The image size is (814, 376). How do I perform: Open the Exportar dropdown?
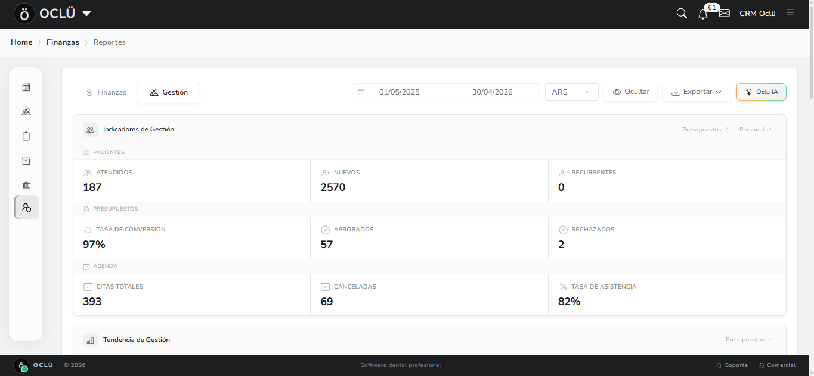697,92
